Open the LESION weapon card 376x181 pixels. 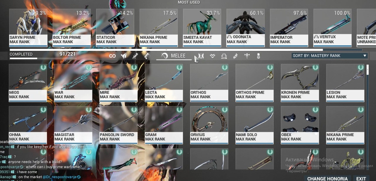[345, 83]
